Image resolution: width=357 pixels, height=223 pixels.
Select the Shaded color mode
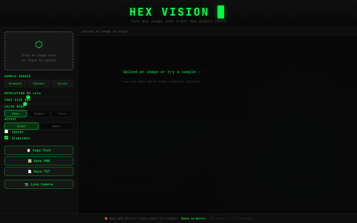39,113
